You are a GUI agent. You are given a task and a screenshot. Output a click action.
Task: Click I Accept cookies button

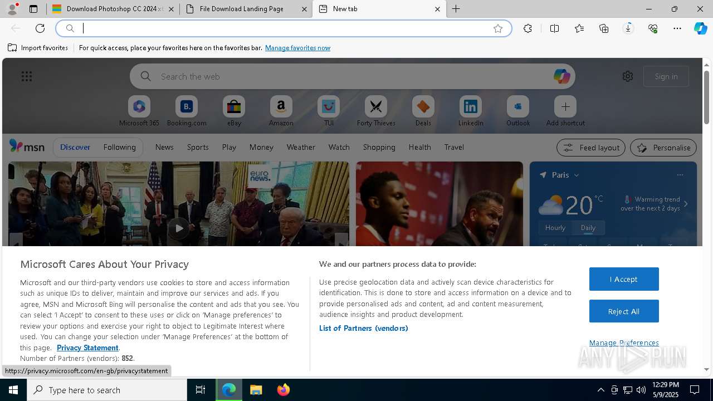624,279
